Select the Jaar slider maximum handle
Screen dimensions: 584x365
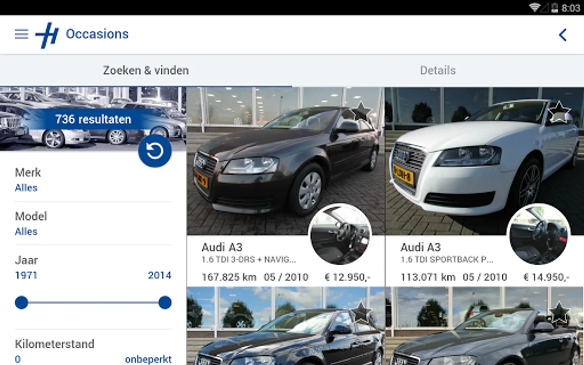point(165,303)
